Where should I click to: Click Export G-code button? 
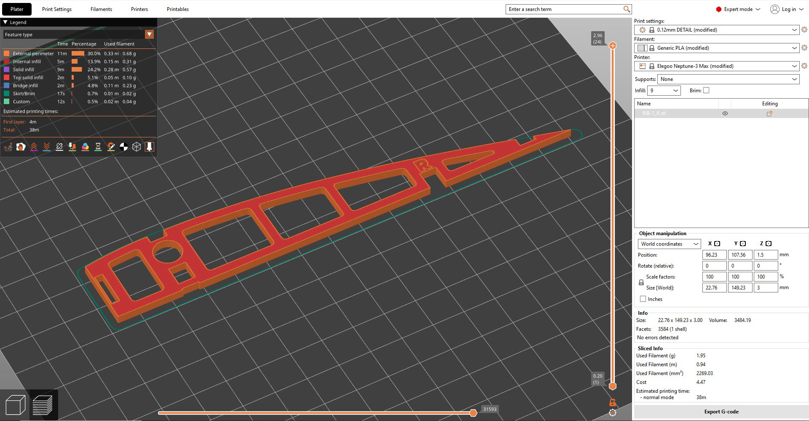(721, 412)
